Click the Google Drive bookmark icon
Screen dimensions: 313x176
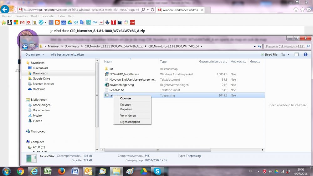pyautogui.click(x=70, y=22)
